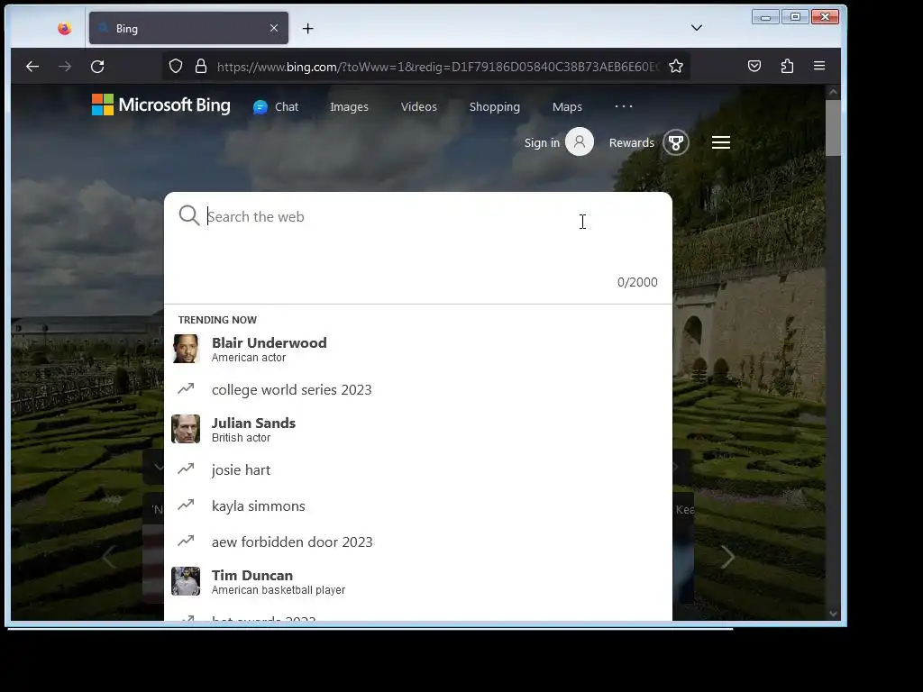This screenshot has width=923, height=692.
Task: Click the page vertical scrollbar thumb
Action: [833, 128]
